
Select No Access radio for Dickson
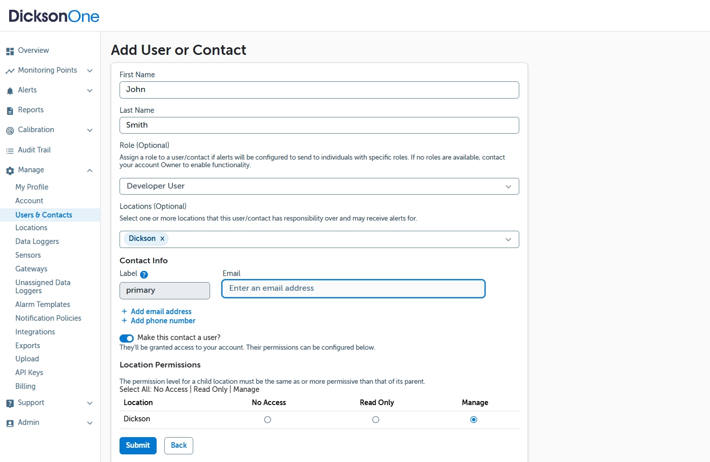tap(268, 420)
